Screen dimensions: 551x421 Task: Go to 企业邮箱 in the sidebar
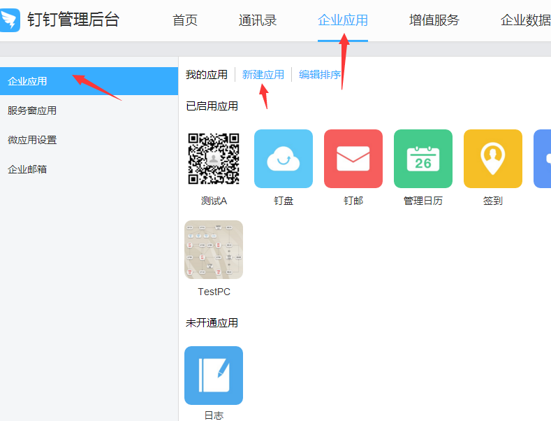click(28, 169)
